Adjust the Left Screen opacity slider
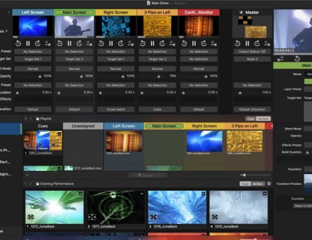The width and height of the screenshot is (312, 240). pyautogui.click(x=40, y=76)
